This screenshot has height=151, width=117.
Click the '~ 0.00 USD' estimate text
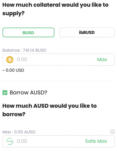(x=13, y=70)
